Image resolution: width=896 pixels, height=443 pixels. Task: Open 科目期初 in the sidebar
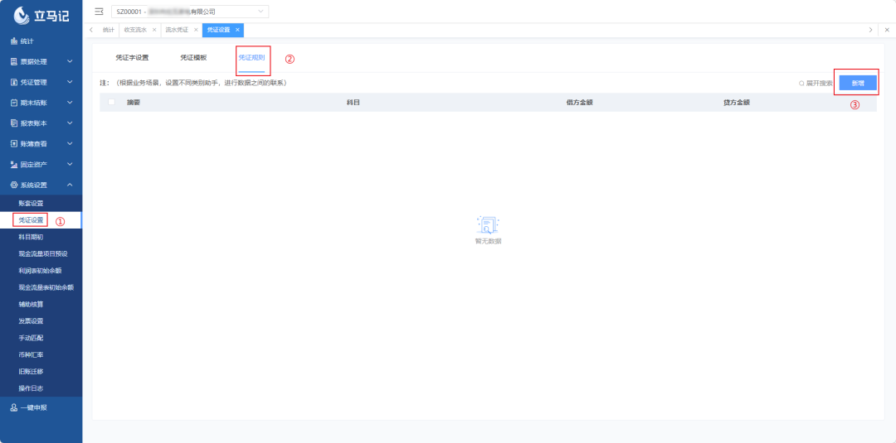[31, 237]
